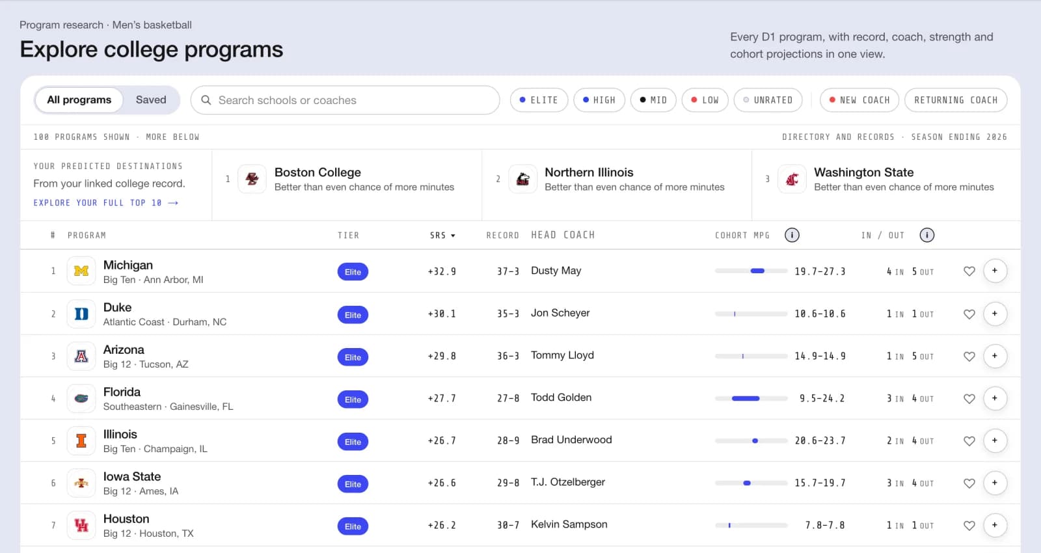
Task: Favorite Duke using its heart icon
Action: coord(969,314)
